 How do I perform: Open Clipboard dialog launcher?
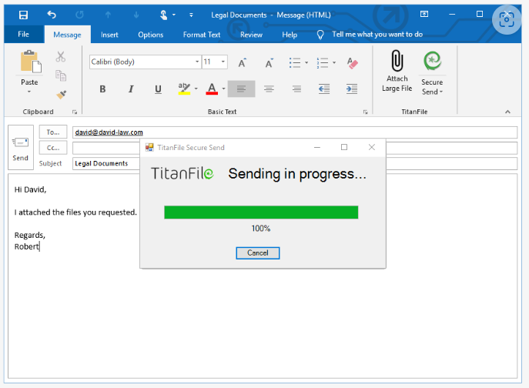pos(75,112)
